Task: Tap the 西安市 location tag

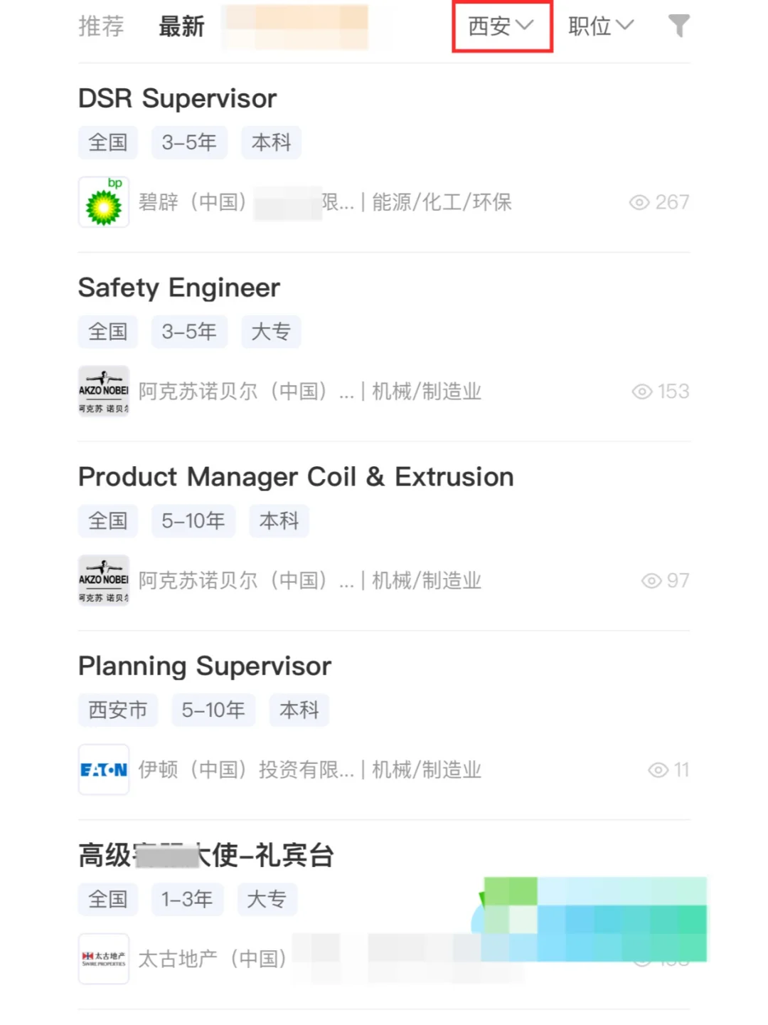Action: [118, 710]
